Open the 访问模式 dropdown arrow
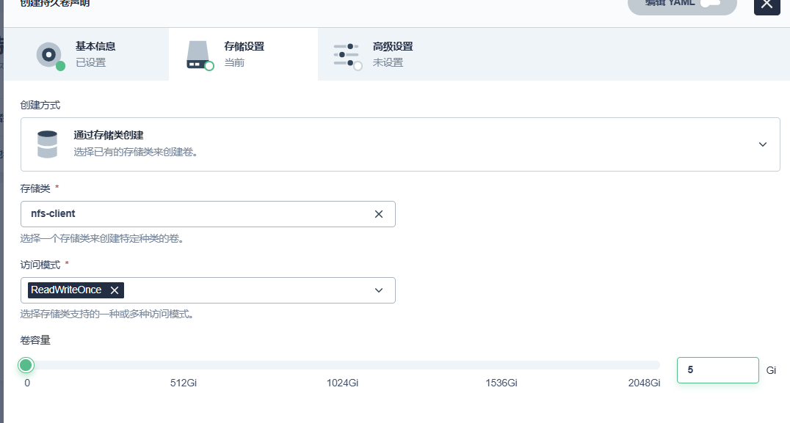Screen dimensions: 790x423 point(379,290)
